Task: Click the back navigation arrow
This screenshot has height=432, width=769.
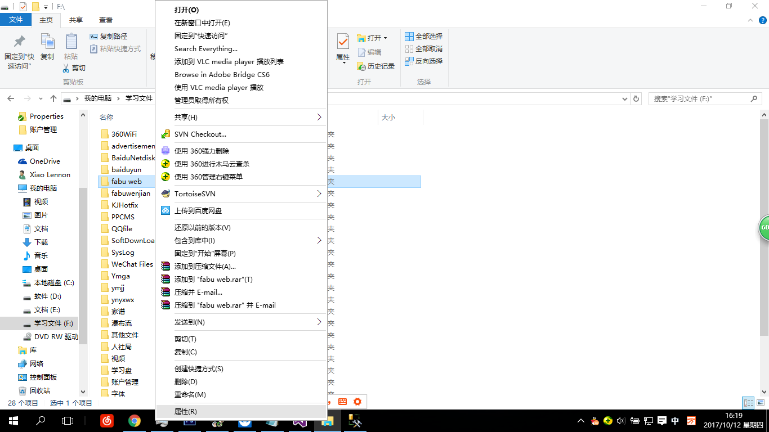Action: [10, 98]
